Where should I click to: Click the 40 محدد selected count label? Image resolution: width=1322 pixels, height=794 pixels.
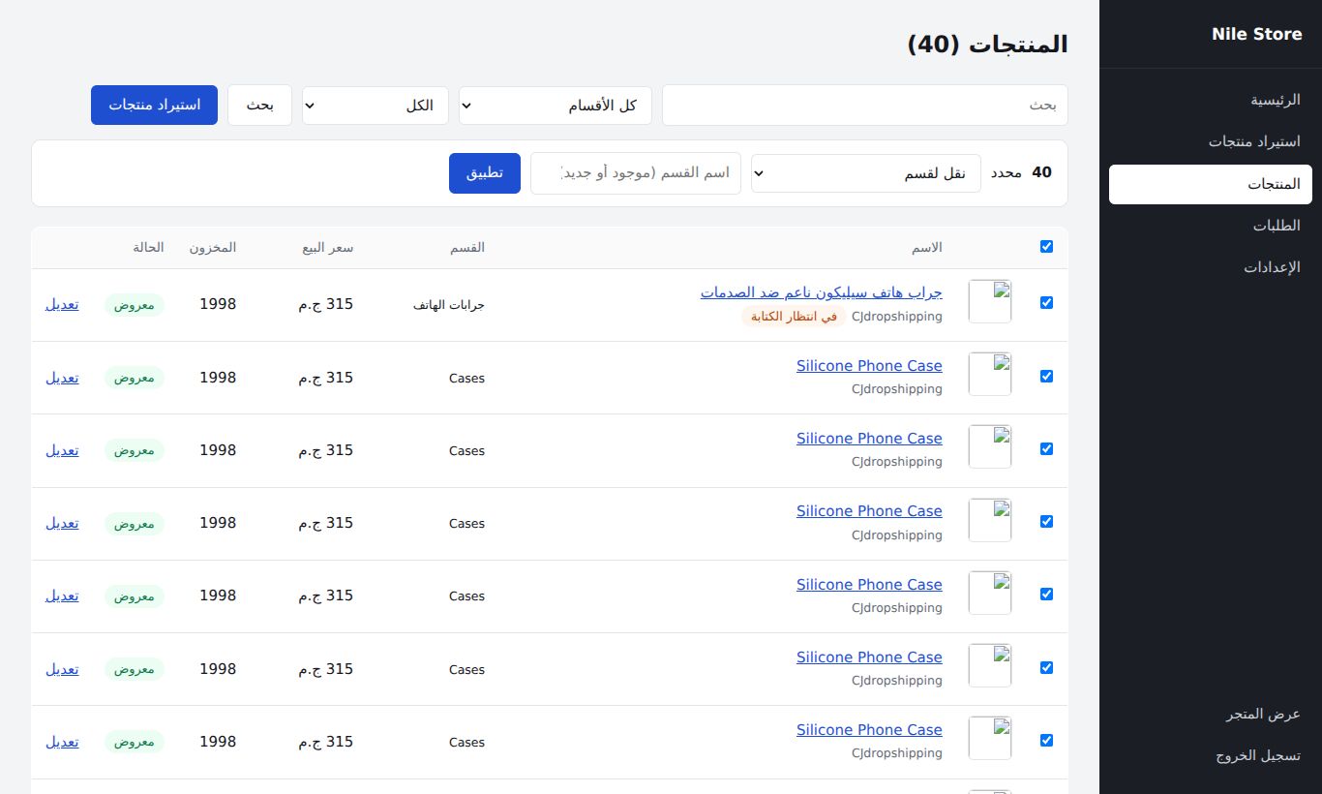click(x=1021, y=172)
